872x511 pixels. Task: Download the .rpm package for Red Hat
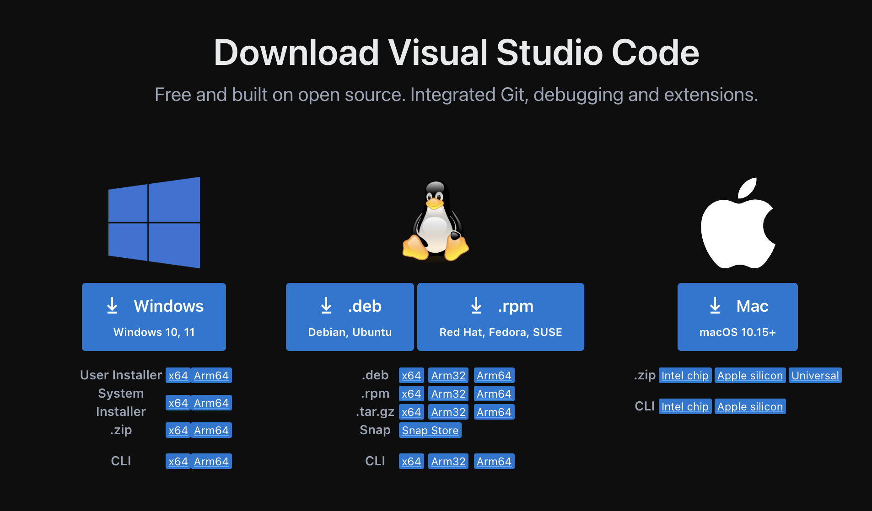click(501, 317)
